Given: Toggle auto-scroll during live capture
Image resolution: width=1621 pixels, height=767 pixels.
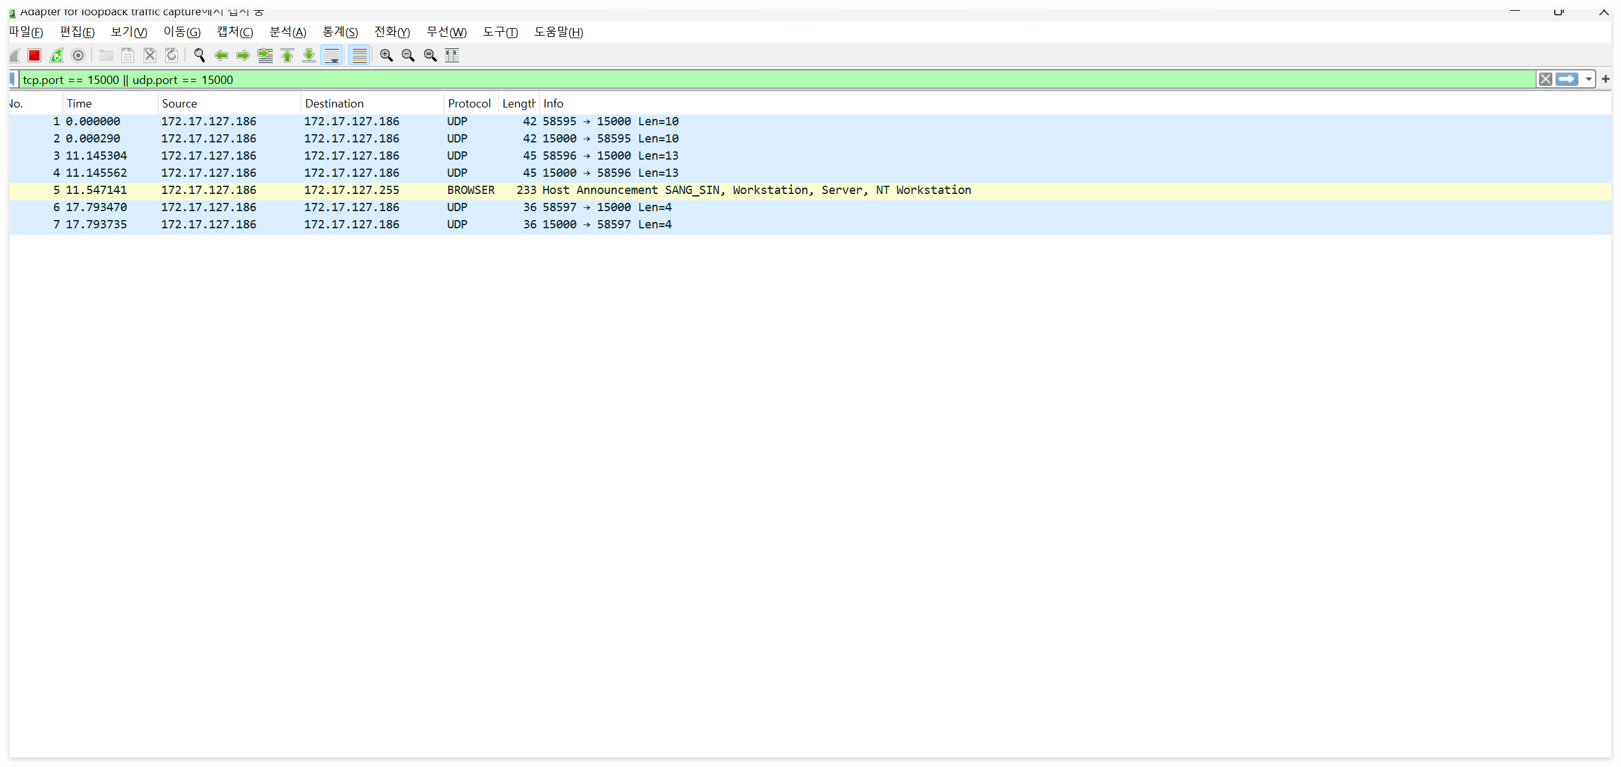Looking at the screenshot, I should 332,56.
